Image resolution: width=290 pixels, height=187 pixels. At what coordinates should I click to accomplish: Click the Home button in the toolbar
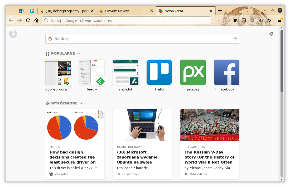point(36,20)
